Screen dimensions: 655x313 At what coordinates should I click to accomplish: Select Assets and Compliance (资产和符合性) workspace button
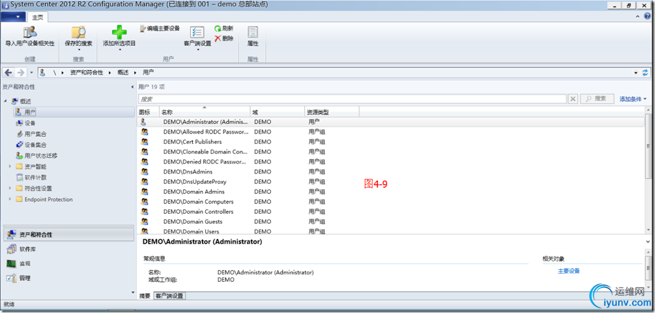coord(69,235)
